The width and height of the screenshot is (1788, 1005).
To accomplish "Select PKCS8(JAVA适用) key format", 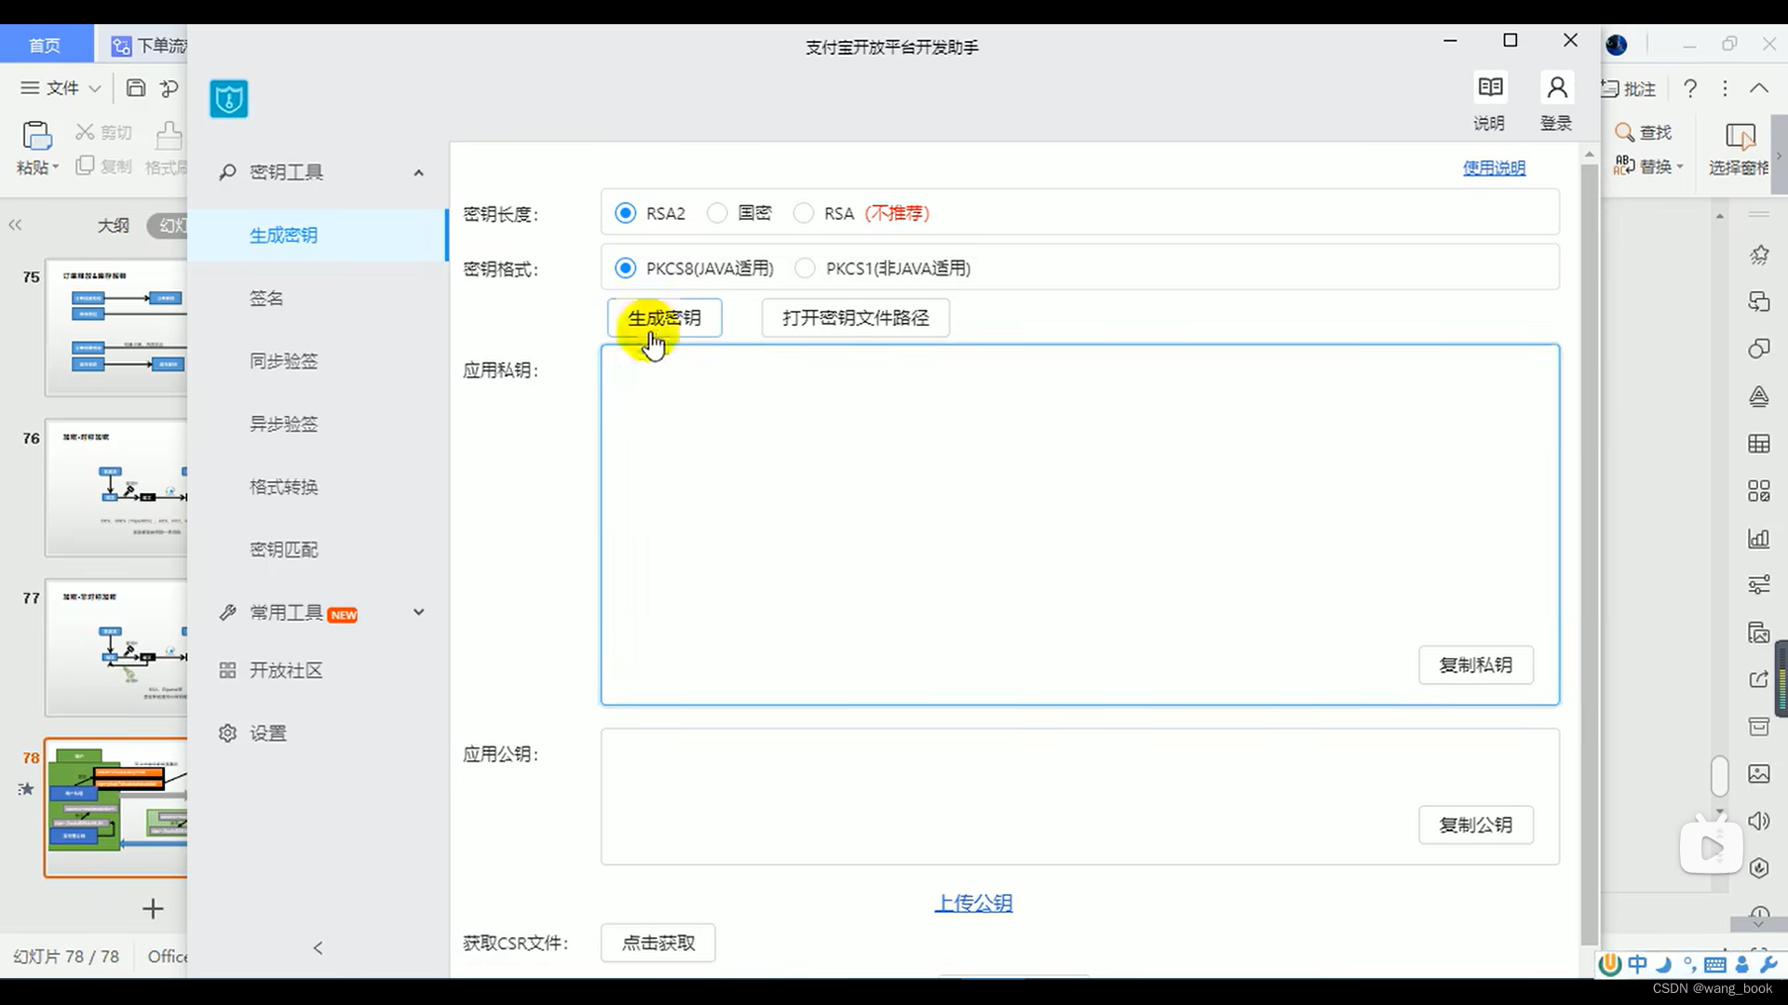I will click(626, 268).
